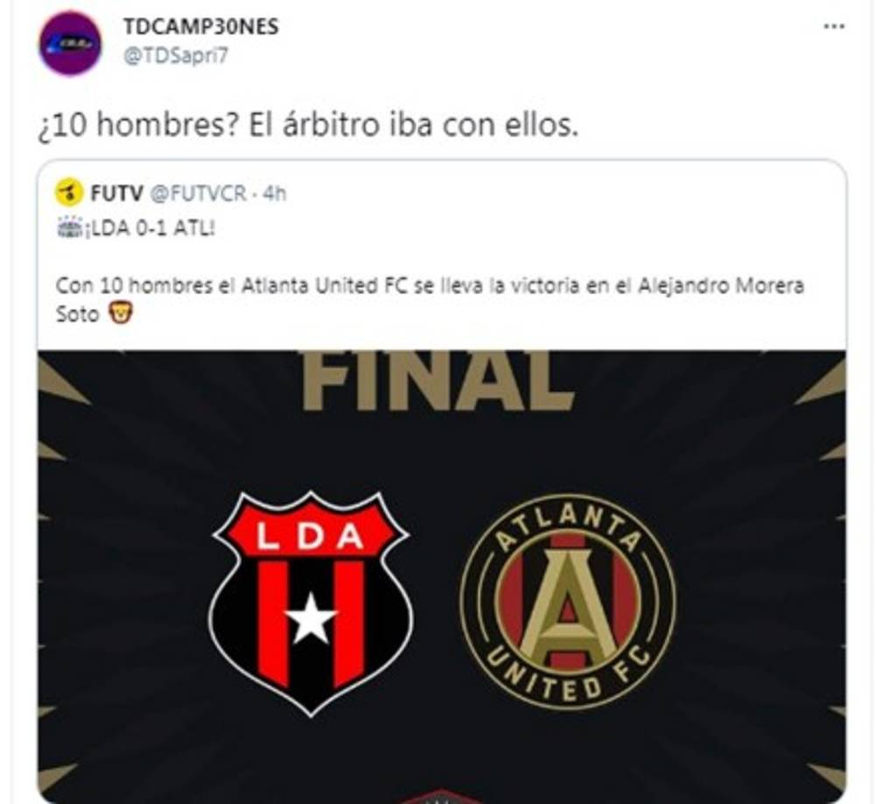This screenshot has height=804, width=876.
Task: Click the 4h timestamp of quoted tweet
Action: (x=274, y=194)
